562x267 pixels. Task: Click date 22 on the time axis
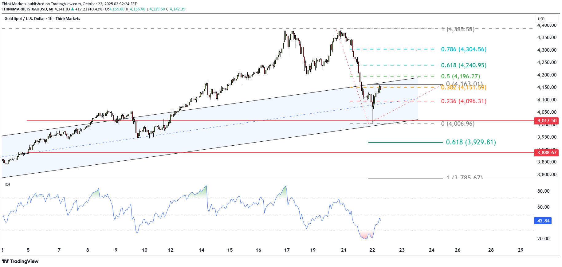(372, 250)
